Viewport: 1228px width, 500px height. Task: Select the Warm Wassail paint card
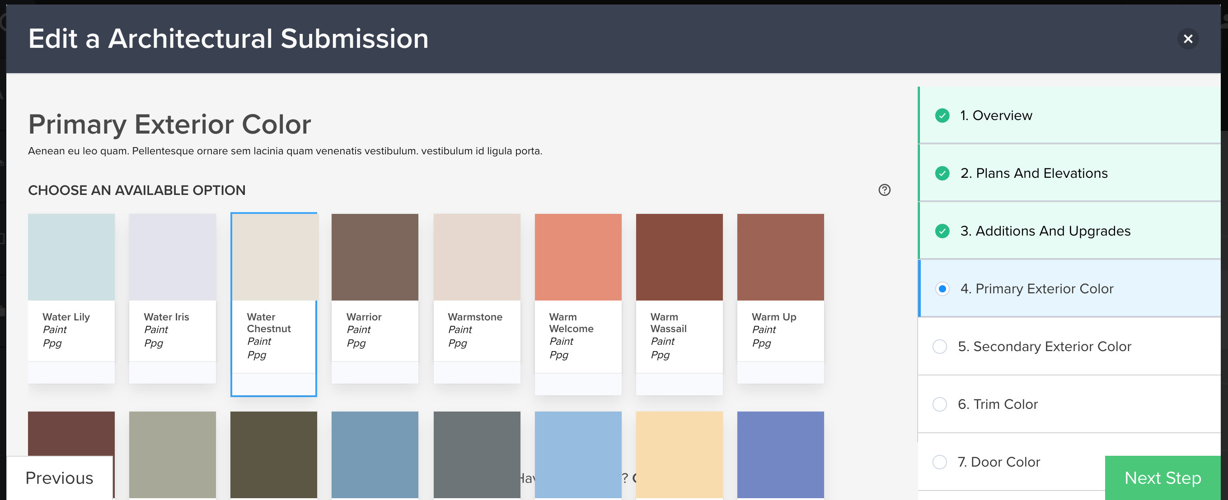[679, 258]
